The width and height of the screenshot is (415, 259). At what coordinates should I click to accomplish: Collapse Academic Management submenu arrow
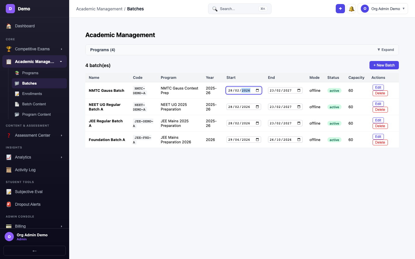[61, 62]
